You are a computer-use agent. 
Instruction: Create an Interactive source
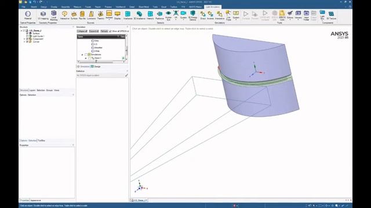tap(64, 16)
